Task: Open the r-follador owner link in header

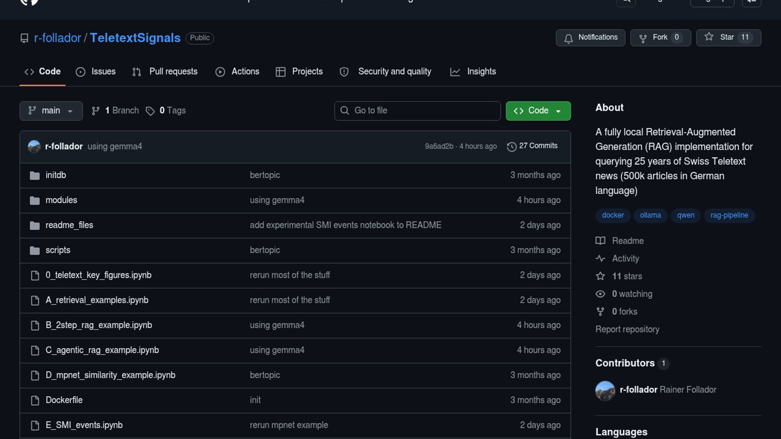Action: click(57, 38)
